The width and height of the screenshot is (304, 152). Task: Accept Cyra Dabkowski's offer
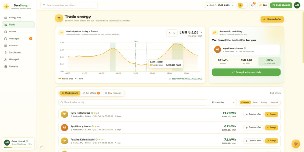(272, 114)
